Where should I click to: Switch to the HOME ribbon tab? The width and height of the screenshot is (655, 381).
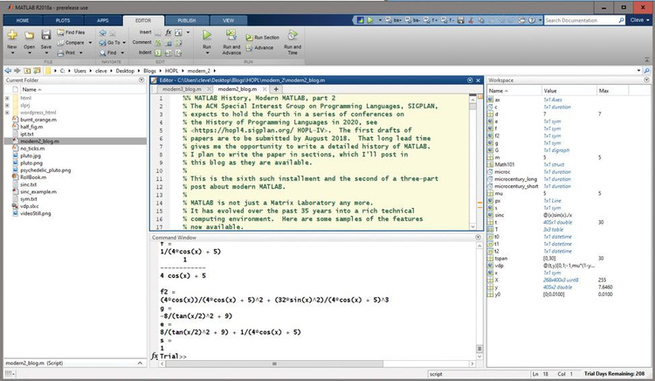pyautogui.click(x=23, y=20)
